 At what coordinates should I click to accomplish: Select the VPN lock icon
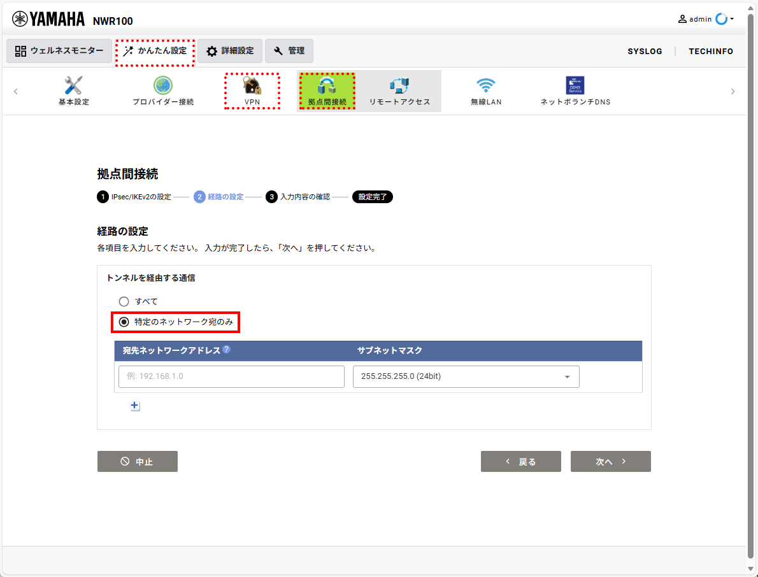tap(252, 85)
